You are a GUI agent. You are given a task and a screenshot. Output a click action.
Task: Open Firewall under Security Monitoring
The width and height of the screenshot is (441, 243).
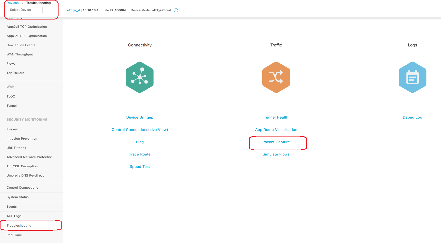pos(13,129)
